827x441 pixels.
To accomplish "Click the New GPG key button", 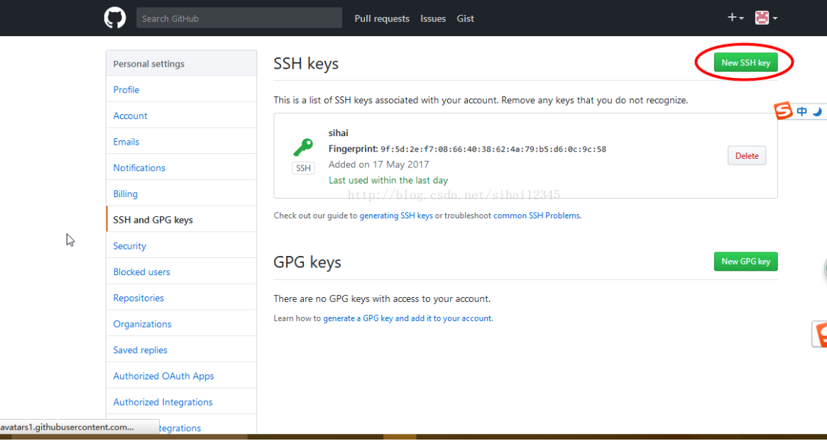I will tap(745, 262).
